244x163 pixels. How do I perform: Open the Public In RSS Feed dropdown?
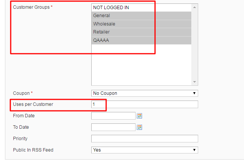(x=144, y=150)
